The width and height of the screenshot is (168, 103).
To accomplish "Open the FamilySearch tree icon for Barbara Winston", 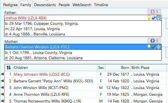I will tap(159, 47).
